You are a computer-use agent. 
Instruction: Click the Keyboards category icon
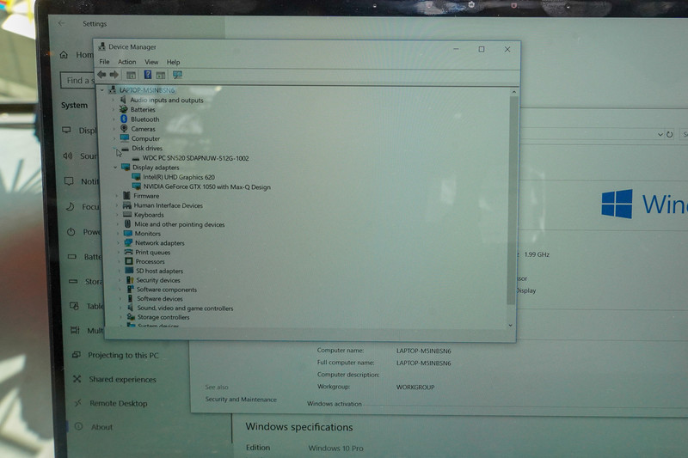127,214
